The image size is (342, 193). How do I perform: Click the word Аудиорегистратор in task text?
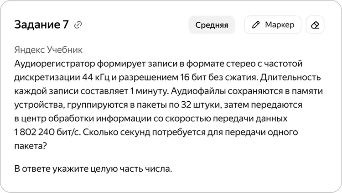pyautogui.click(x=55, y=64)
